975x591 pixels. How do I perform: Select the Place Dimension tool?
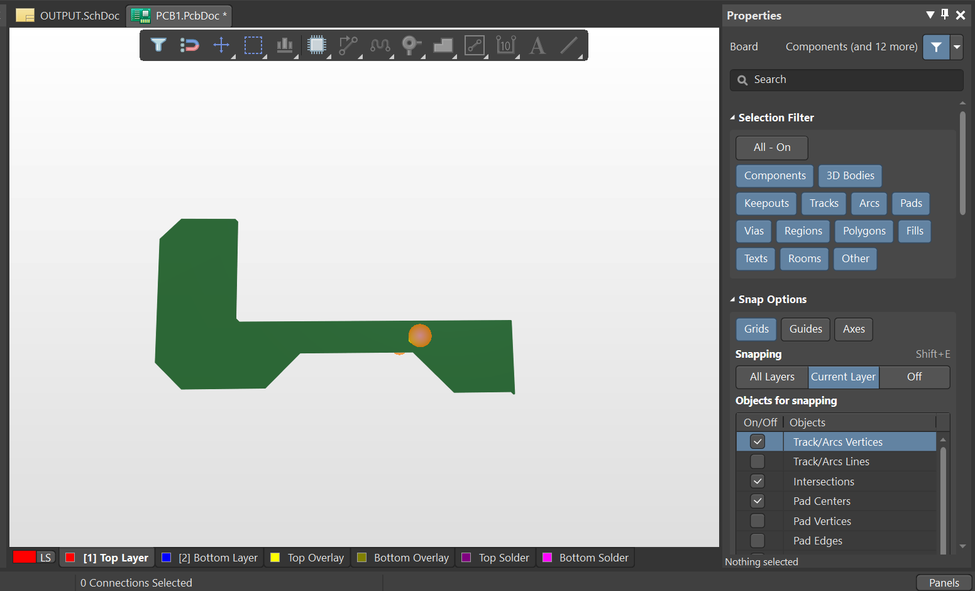point(506,45)
